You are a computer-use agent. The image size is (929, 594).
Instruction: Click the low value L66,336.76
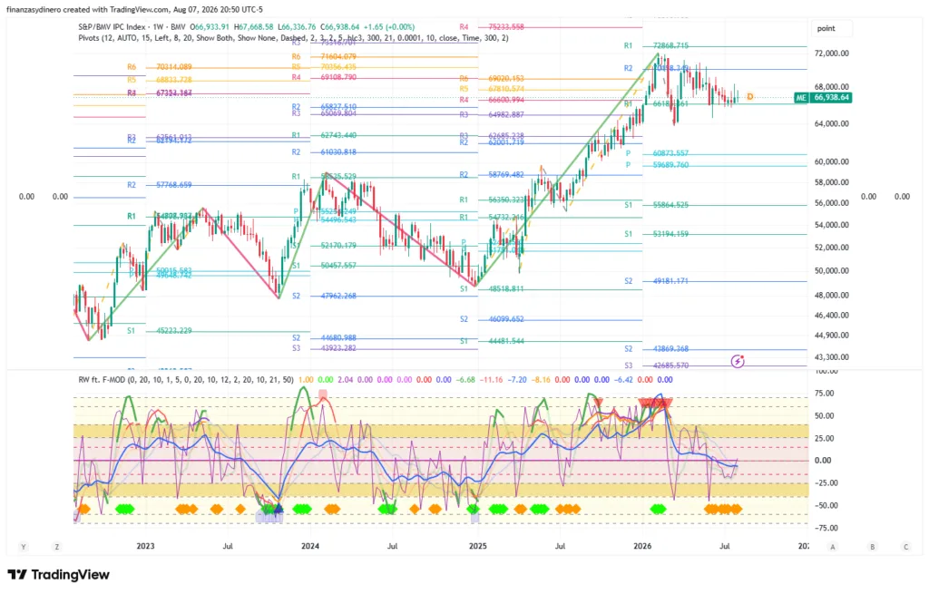pyautogui.click(x=297, y=27)
